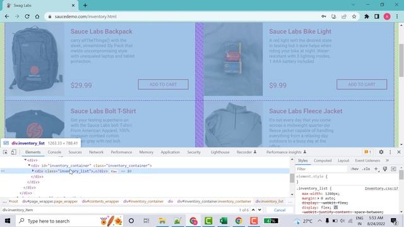Click the Sauce Labs Backpack image

coord(35,59)
